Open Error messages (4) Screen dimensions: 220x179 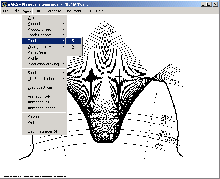click(43, 131)
